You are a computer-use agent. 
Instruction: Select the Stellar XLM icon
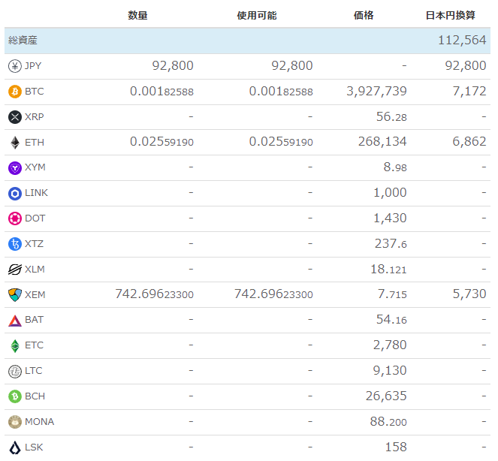pos(14,270)
